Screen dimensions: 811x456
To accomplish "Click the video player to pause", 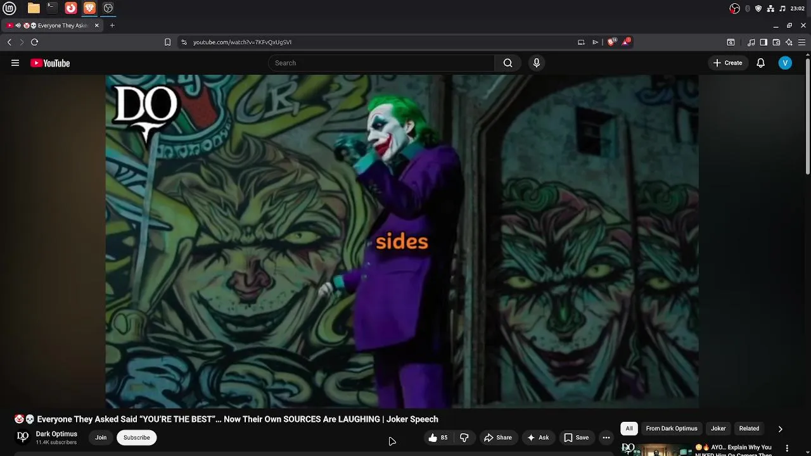I will tap(402, 241).
